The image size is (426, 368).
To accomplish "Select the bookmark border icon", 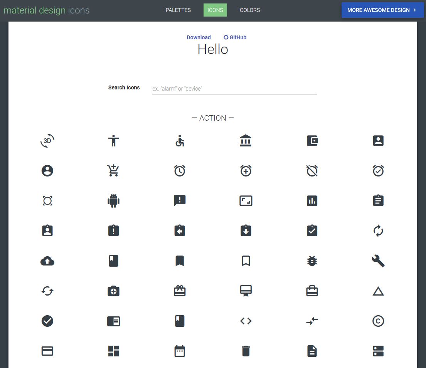I will [x=246, y=261].
